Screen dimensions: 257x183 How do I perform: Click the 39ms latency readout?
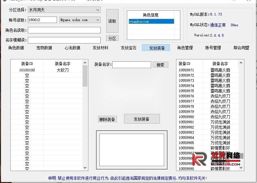point(234,25)
